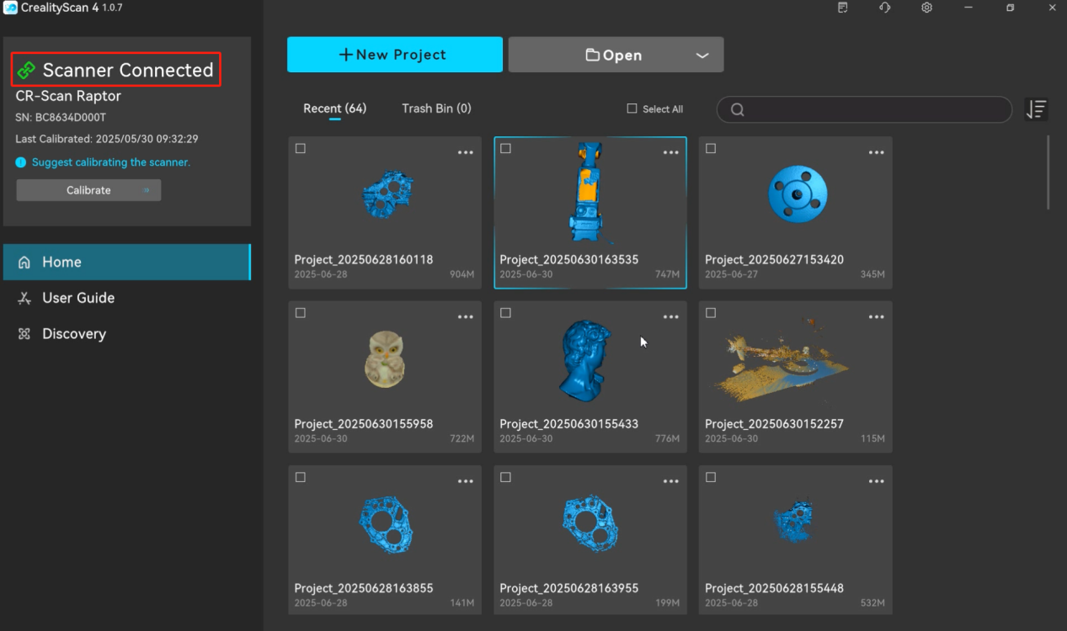Click the New Project button
Viewport: 1067px width, 631px height.
[394, 55]
